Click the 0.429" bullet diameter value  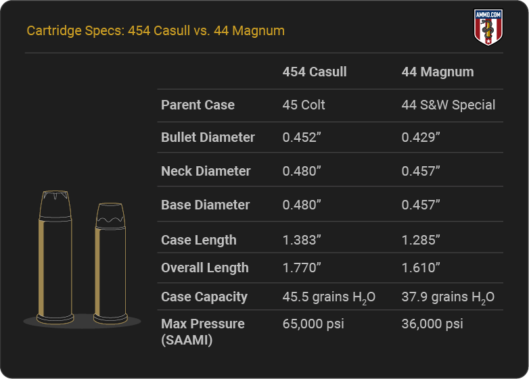coord(421,137)
